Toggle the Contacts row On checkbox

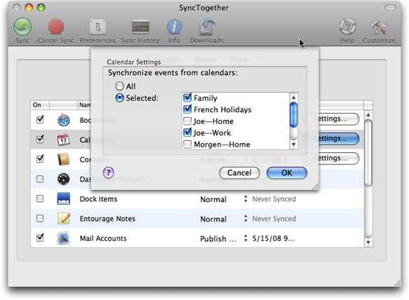pyautogui.click(x=40, y=158)
